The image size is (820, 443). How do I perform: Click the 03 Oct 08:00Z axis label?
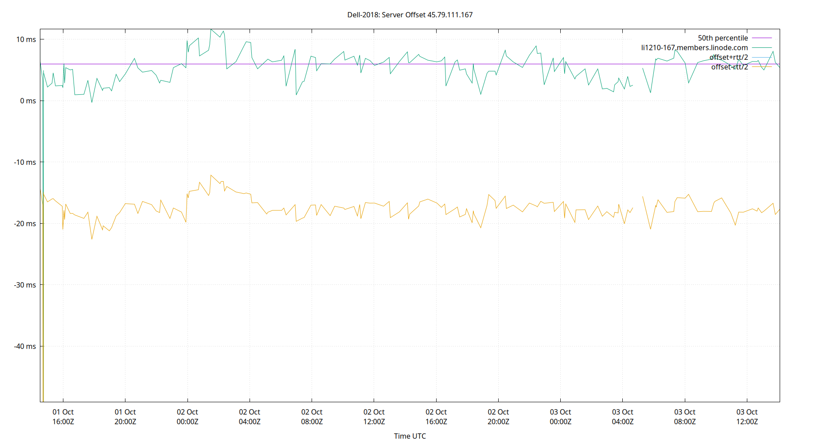tap(685, 417)
